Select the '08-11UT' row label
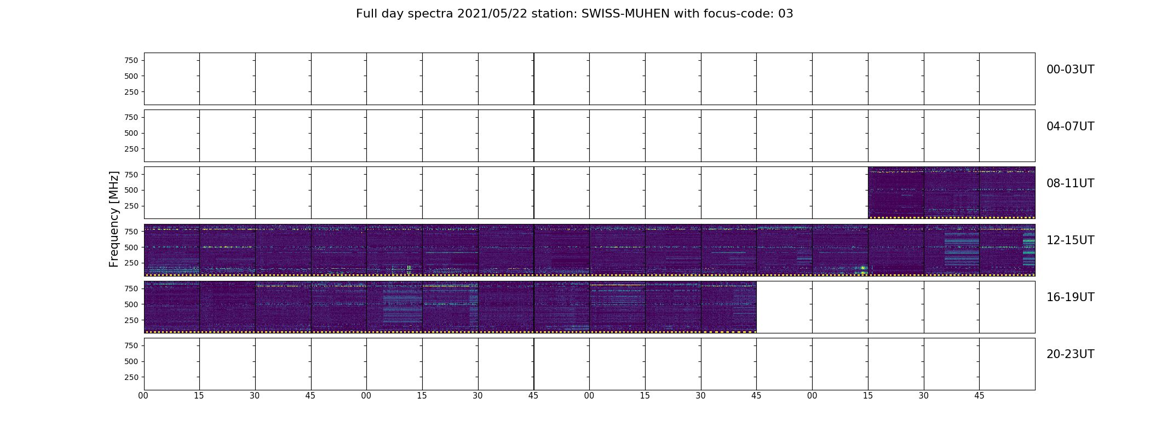 (x=1070, y=183)
